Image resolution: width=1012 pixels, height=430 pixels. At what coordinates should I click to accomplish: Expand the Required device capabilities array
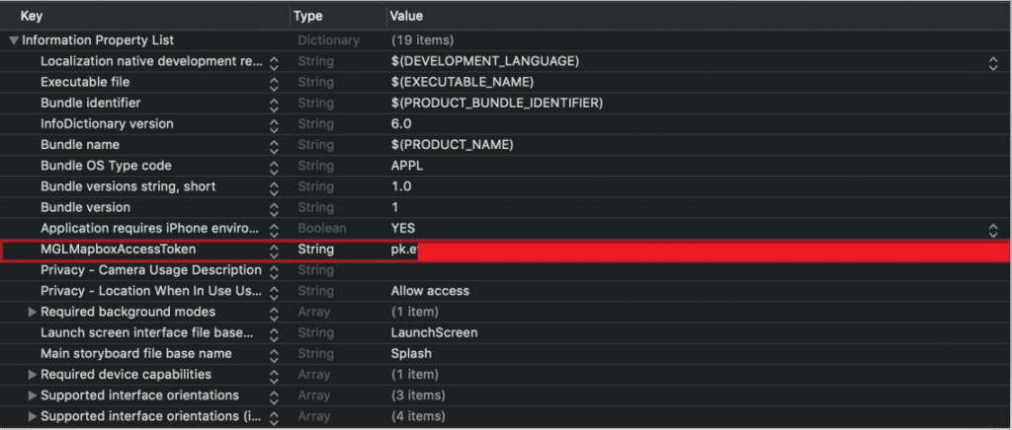(x=33, y=375)
